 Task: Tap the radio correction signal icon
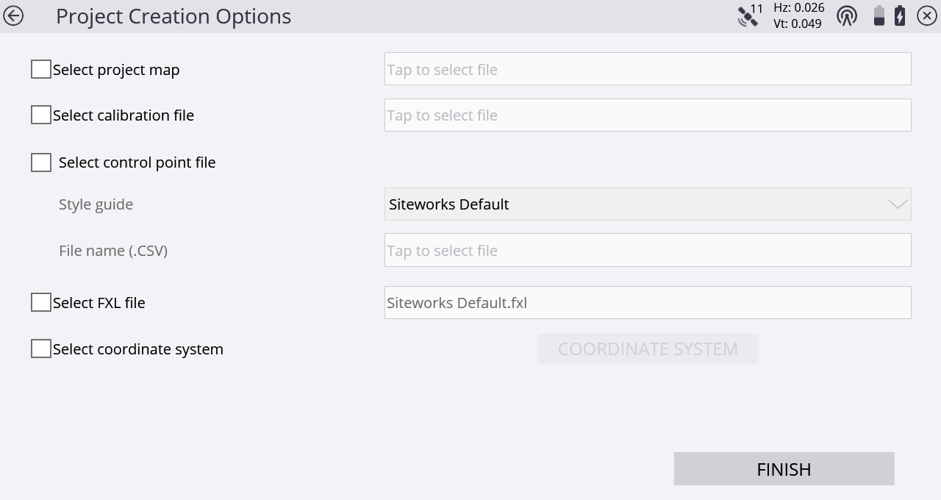(x=847, y=15)
